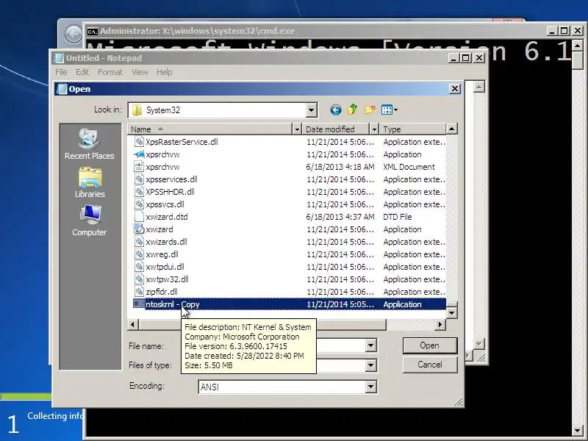The height and width of the screenshot is (441, 588).
Task: Select xwizards.dll file icon
Action: click(139, 242)
